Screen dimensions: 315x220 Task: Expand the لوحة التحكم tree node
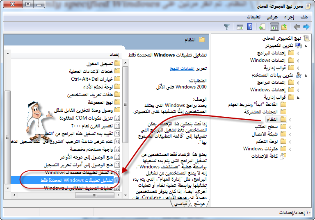290,142
